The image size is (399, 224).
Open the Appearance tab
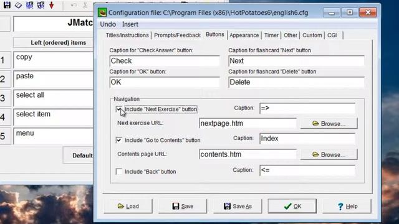(244, 35)
